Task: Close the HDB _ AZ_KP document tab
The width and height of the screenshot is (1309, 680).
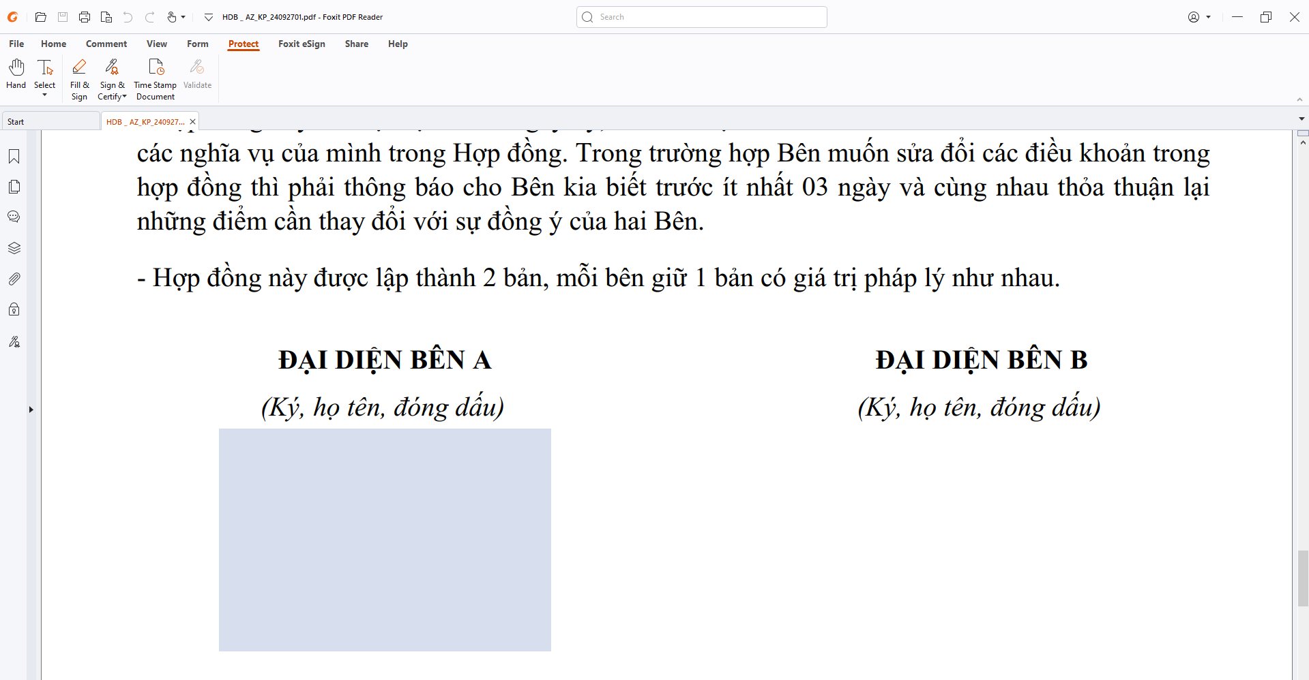Action: 192,122
